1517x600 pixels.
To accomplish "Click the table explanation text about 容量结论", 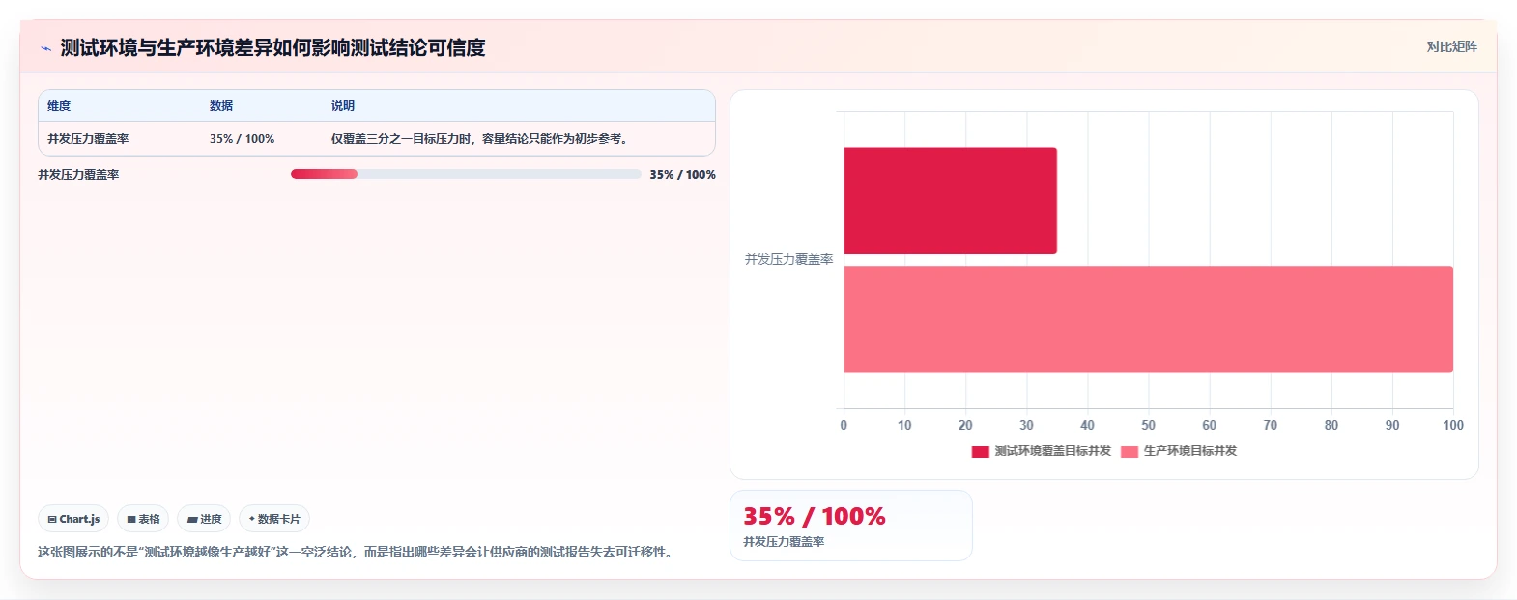I will [482, 139].
